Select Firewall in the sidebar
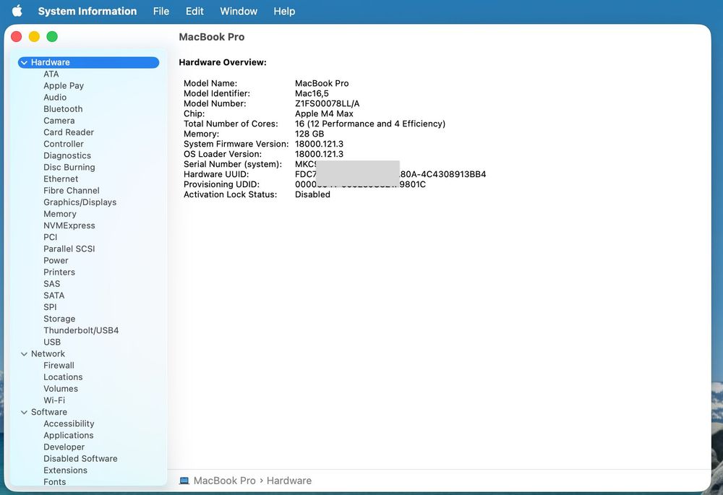The width and height of the screenshot is (723, 495). point(59,366)
